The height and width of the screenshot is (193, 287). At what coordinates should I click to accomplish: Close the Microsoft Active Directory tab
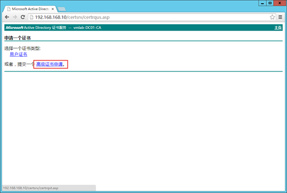tap(53, 9)
